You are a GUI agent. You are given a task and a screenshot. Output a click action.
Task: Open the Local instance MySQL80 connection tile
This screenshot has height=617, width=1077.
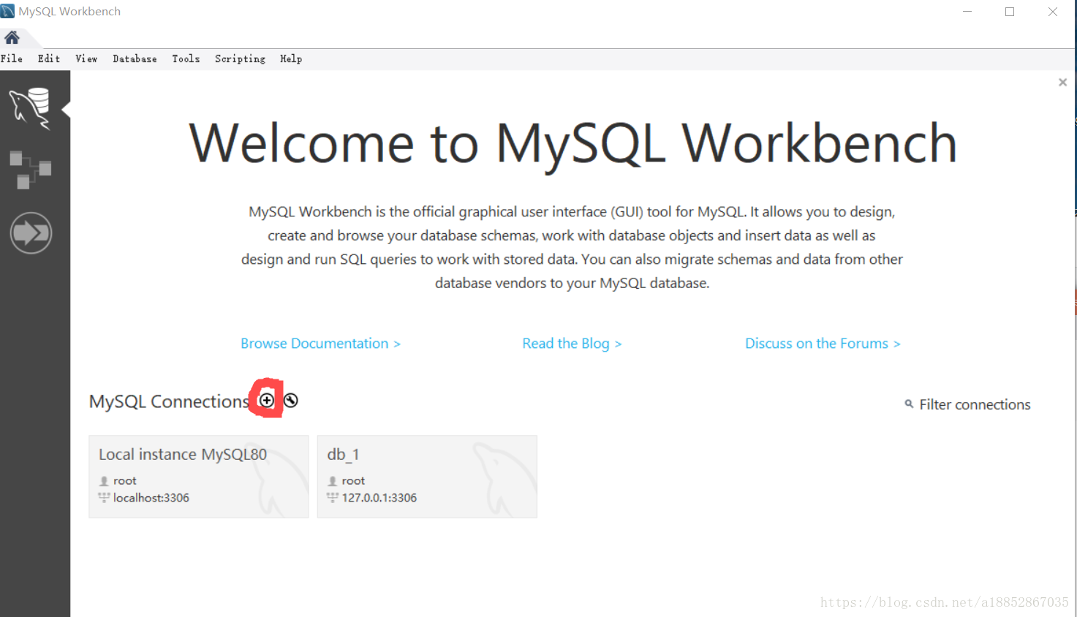pos(199,477)
